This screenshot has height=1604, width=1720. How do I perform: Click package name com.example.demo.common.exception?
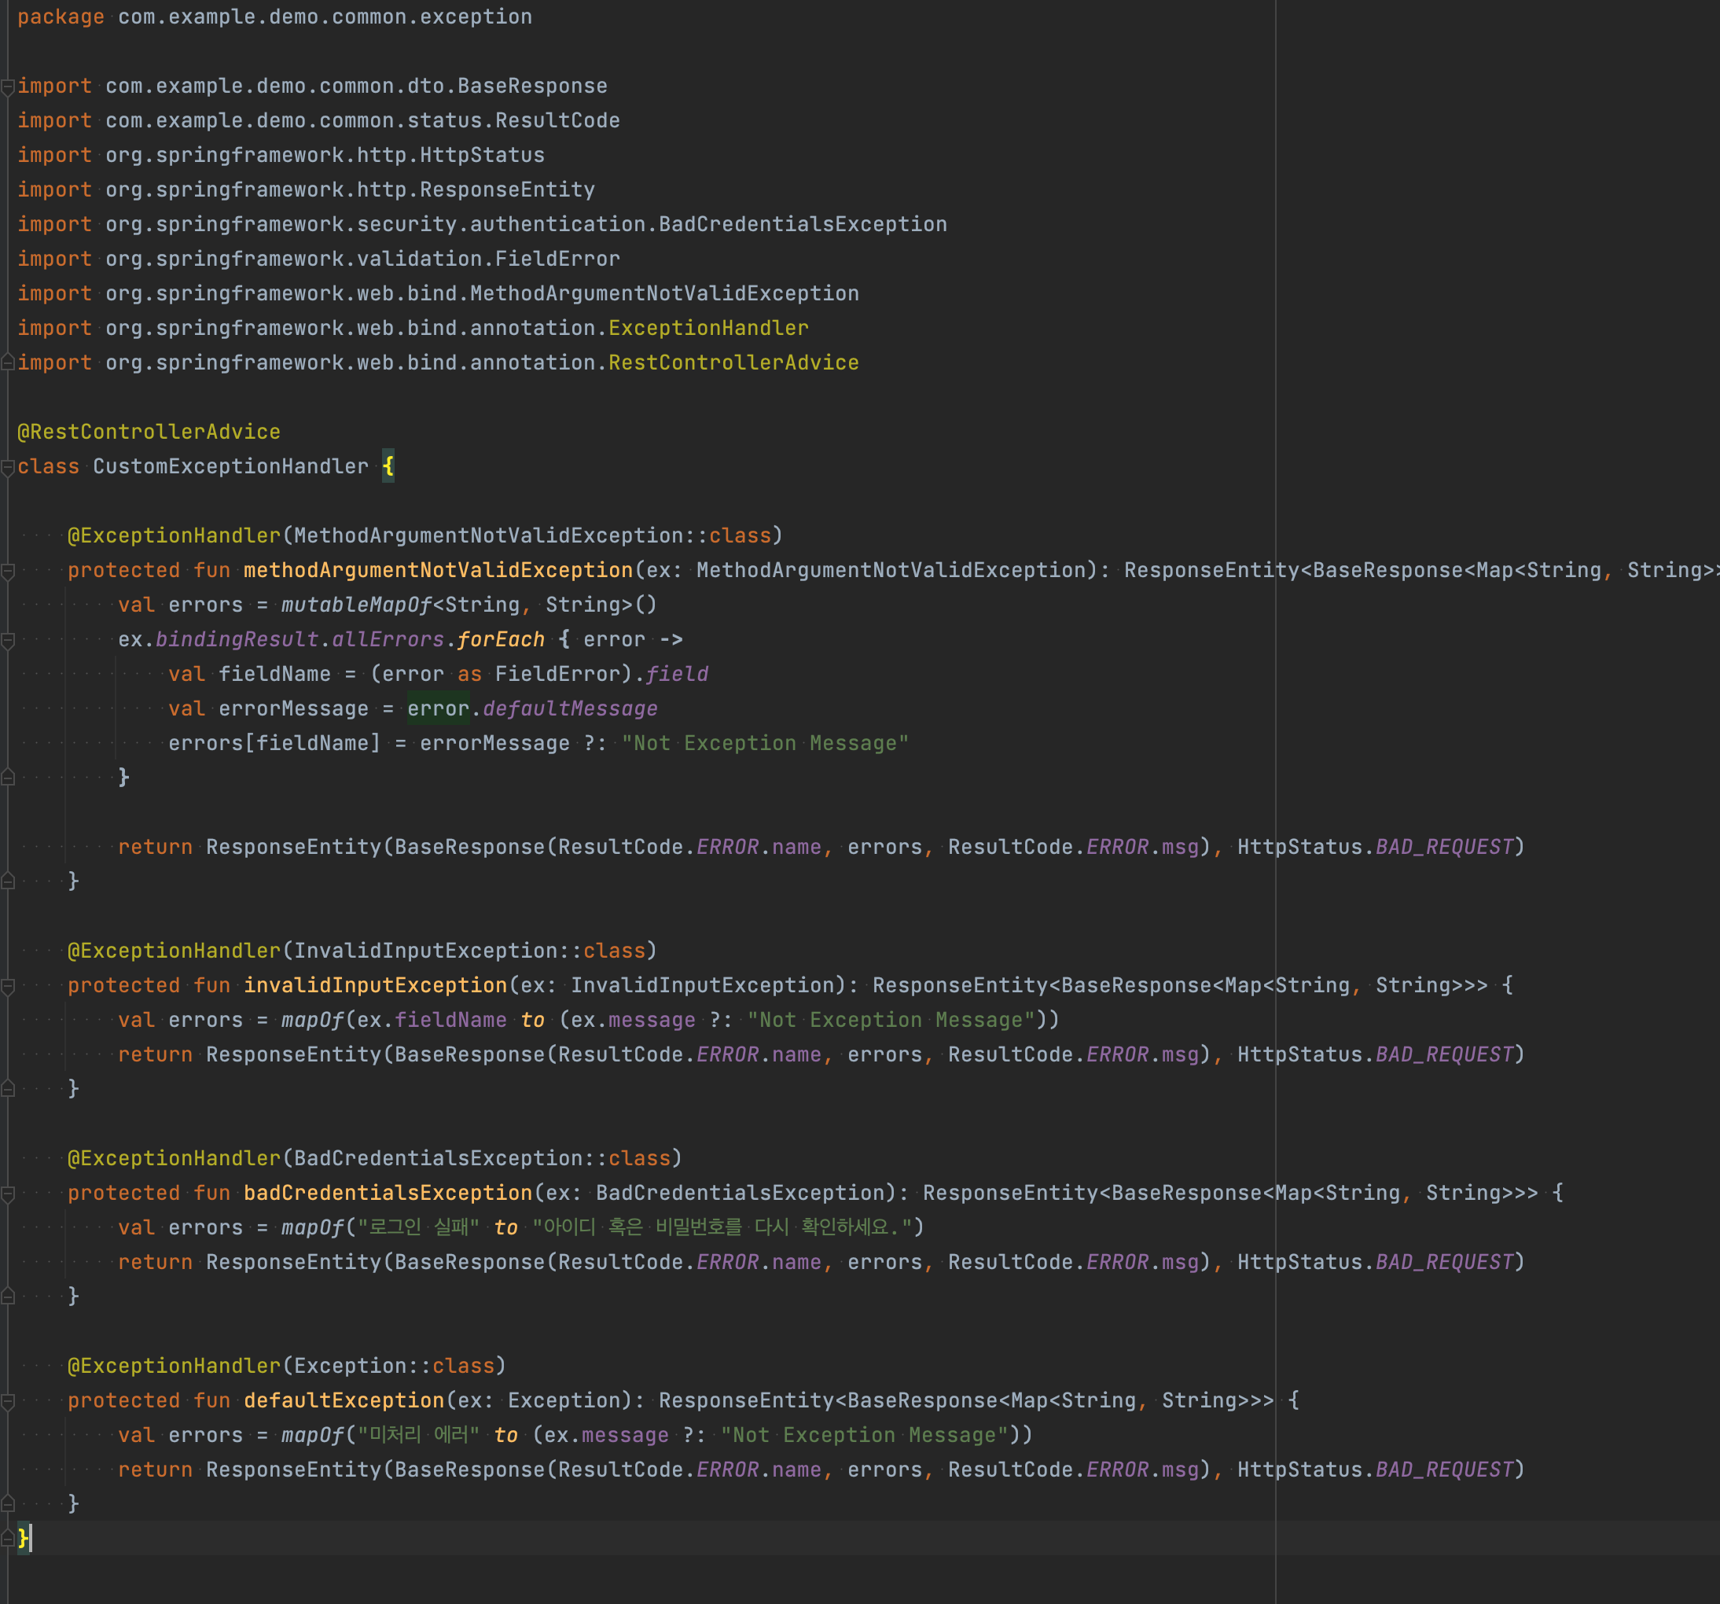(325, 17)
